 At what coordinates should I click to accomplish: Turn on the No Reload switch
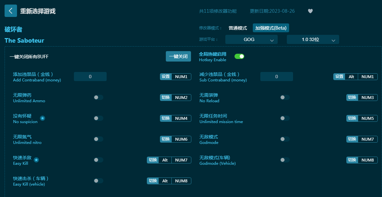[x=285, y=97]
